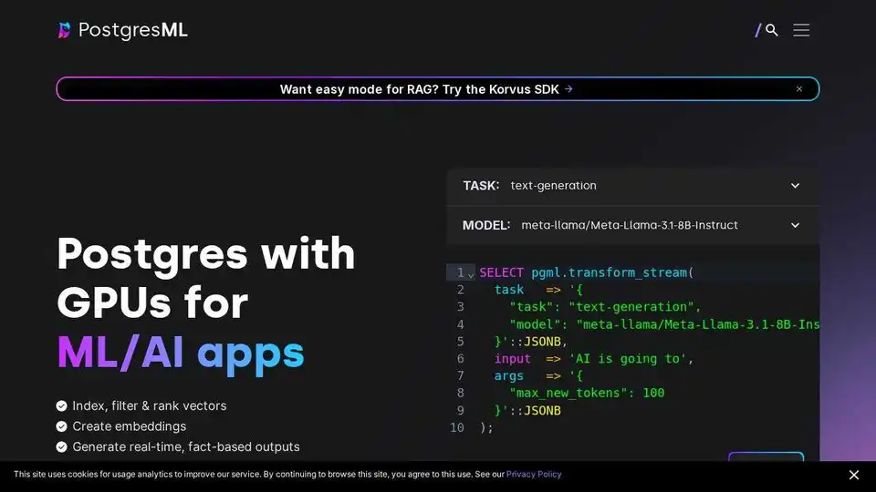The width and height of the screenshot is (876, 492).
Task: Click line 4 "model" meta-llama text
Action: [x=664, y=324]
